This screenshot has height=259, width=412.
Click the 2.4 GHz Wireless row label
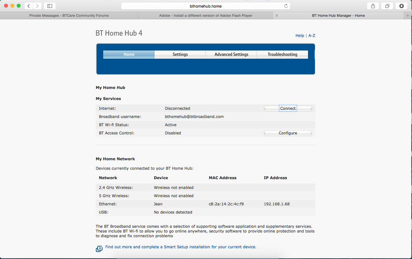(x=116, y=188)
